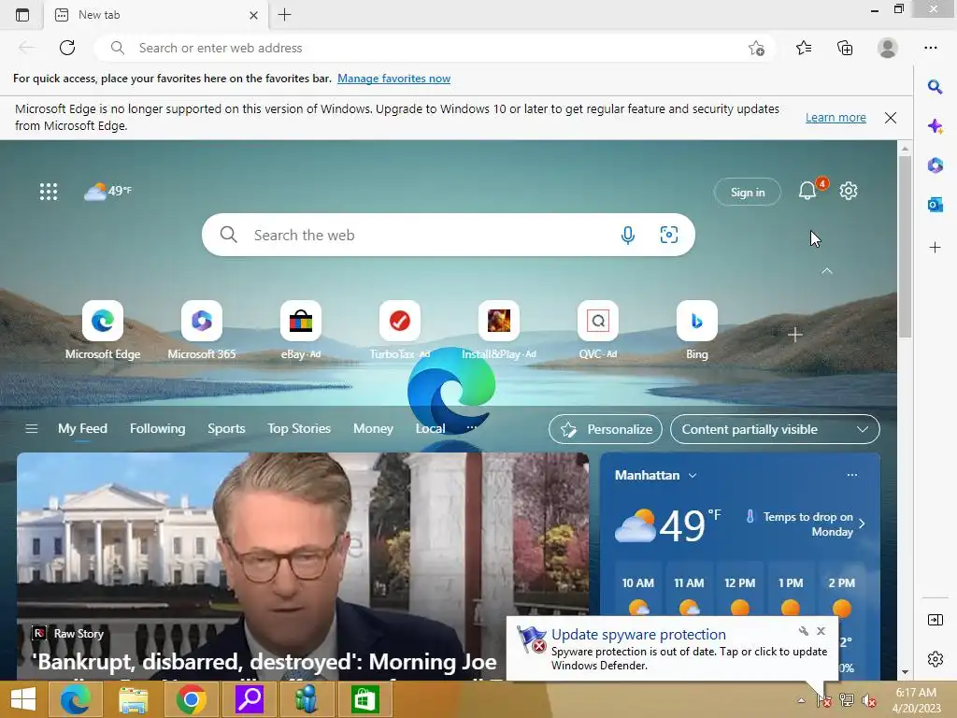Start voice search with microphone icon
Image resolution: width=957 pixels, height=718 pixels.
627,235
